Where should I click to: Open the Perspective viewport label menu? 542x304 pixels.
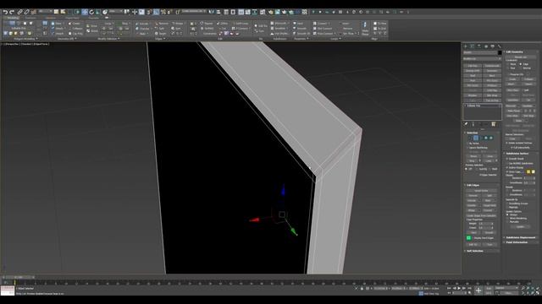pyautogui.click(x=12, y=44)
